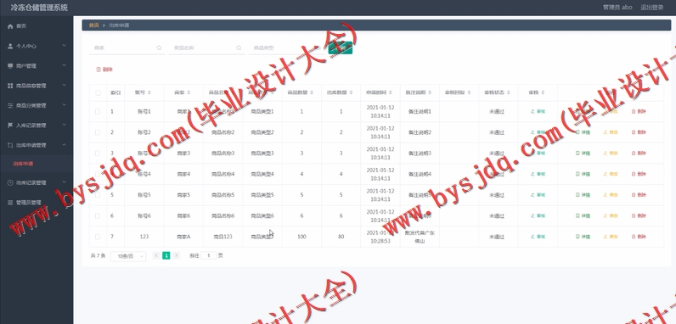Screen dimensions: 676x324
Task: Click the clock icon beside 出库记录管理
Action: (10, 182)
